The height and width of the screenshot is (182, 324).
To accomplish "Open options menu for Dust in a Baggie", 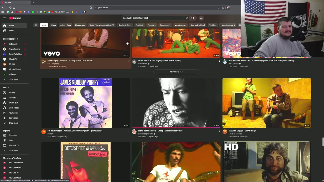I will (310, 131).
